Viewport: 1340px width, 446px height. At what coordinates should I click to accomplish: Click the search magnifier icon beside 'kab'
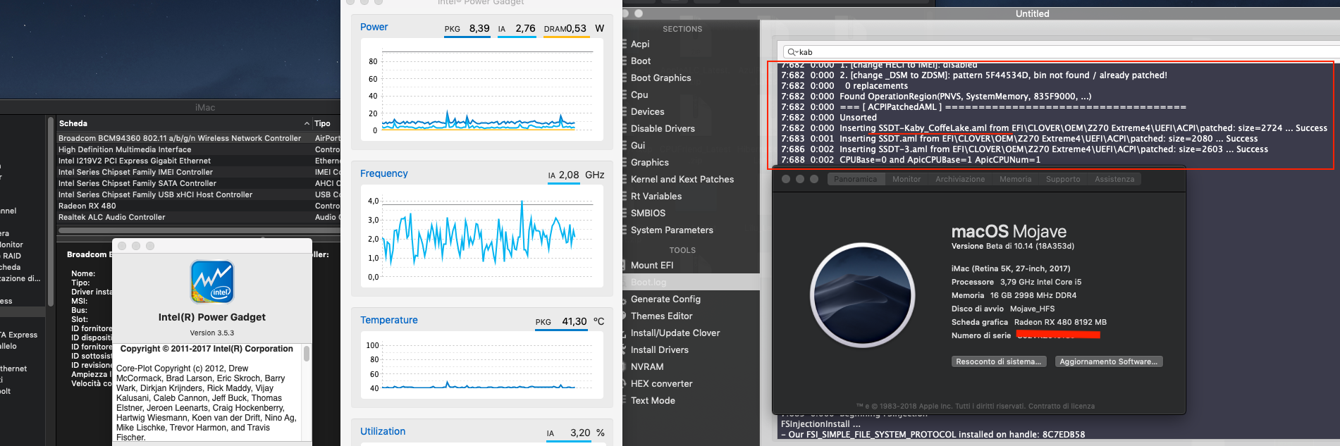pos(792,52)
